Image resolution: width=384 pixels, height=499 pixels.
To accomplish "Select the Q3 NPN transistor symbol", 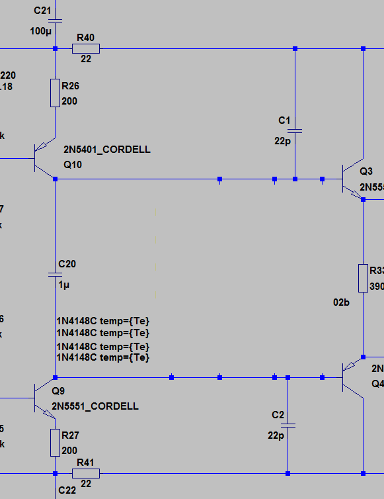I will 353,179.
